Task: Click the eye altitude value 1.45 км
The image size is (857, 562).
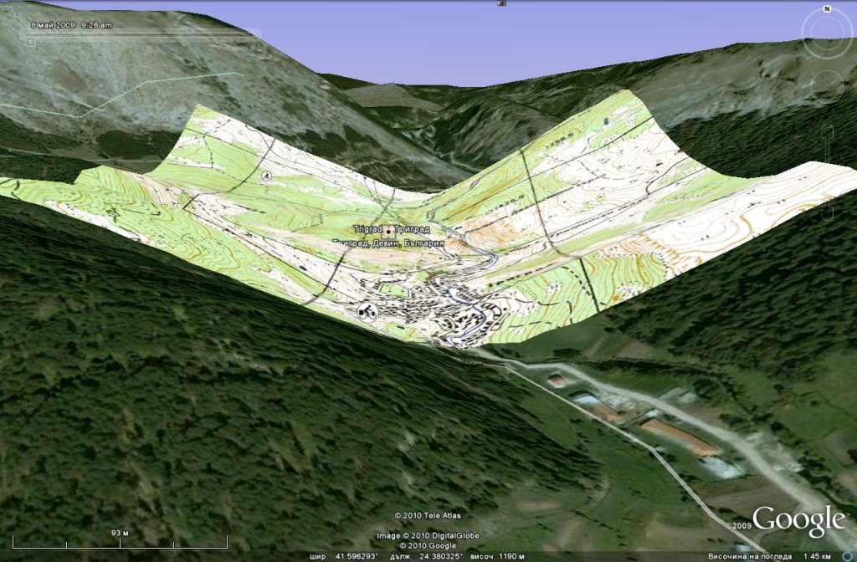Action: (817, 556)
